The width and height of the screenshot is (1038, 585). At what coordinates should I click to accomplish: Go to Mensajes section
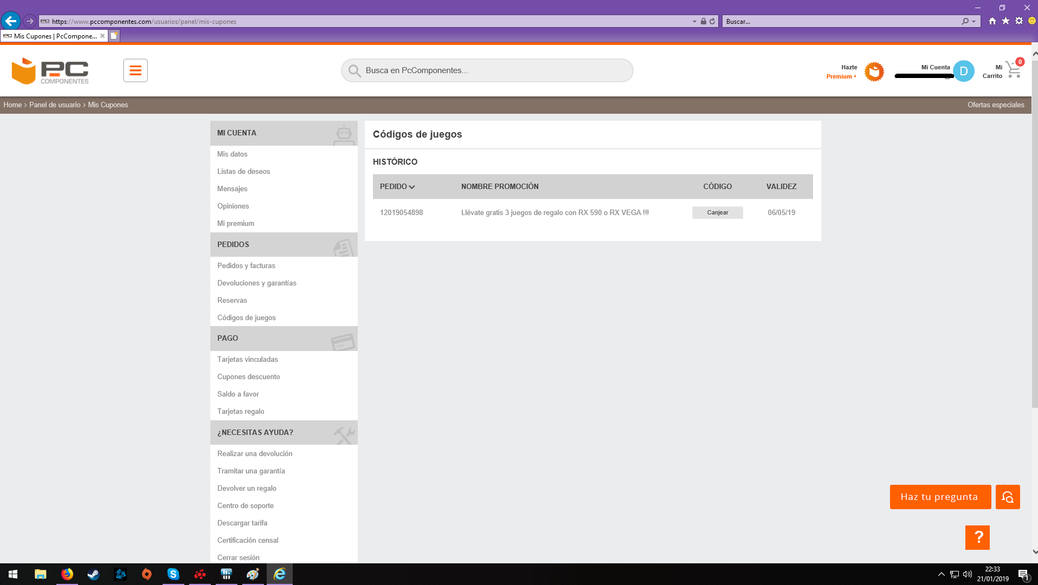(232, 188)
